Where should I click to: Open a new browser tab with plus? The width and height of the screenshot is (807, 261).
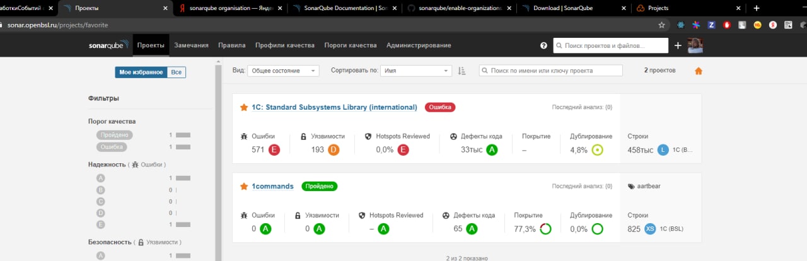[757, 8]
